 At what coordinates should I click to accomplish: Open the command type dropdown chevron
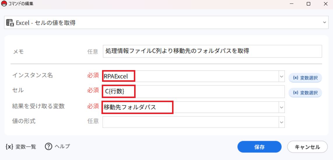(324, 22)
